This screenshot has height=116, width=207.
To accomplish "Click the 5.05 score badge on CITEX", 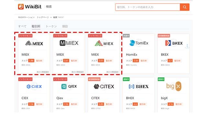I will (101, 104).
